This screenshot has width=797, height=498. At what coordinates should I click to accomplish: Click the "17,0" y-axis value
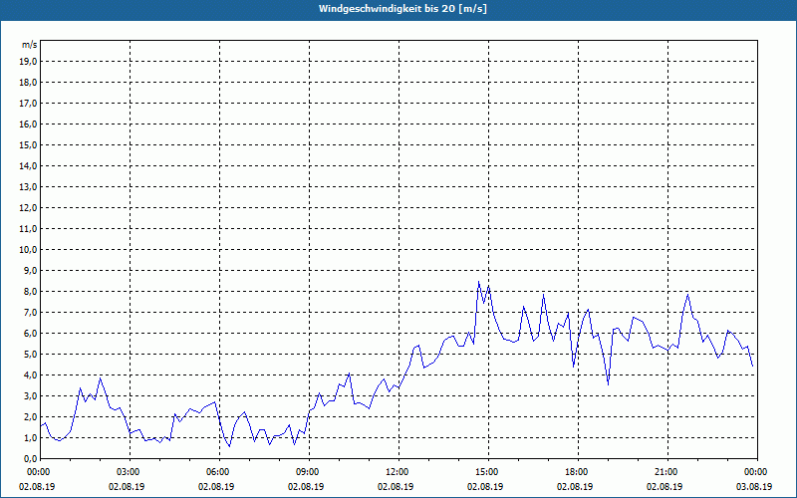tap(29, 104)
